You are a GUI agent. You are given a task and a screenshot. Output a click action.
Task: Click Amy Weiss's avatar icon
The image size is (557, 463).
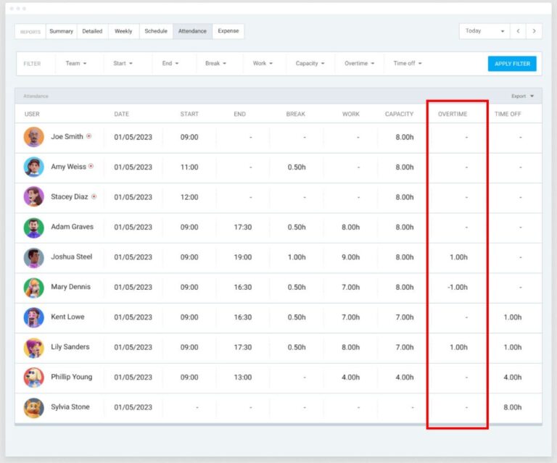point(33,167)
